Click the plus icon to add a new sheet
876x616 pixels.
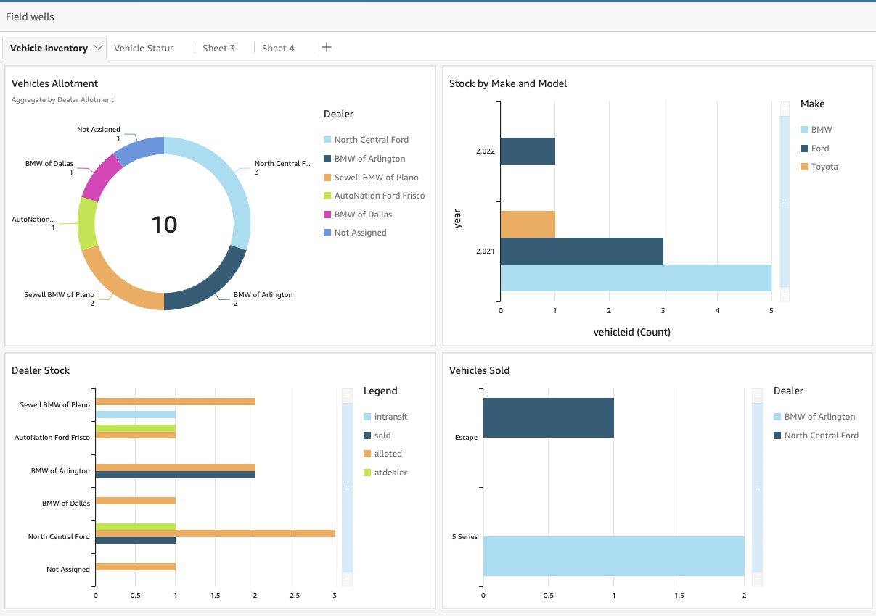point(326,47)
